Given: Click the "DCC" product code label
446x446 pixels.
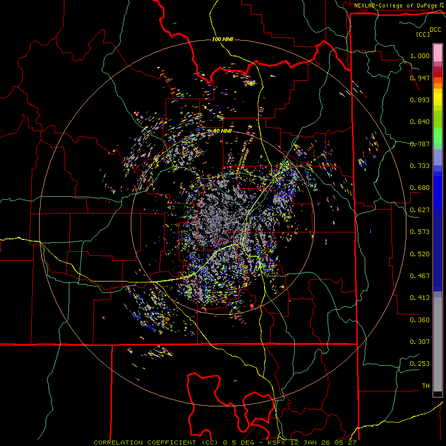Looking at the screenshot, I should pyautogui.click(x=435, y=30).
